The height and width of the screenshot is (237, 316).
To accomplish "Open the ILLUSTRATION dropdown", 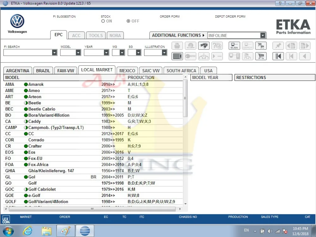I will (164, 52).
